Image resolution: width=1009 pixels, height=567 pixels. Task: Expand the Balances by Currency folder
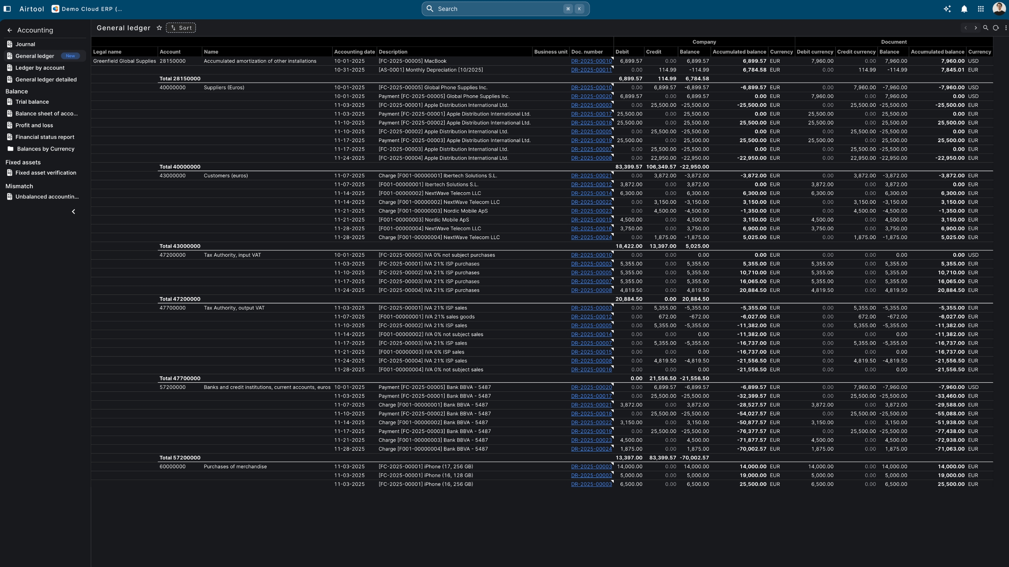pos(45,149)
